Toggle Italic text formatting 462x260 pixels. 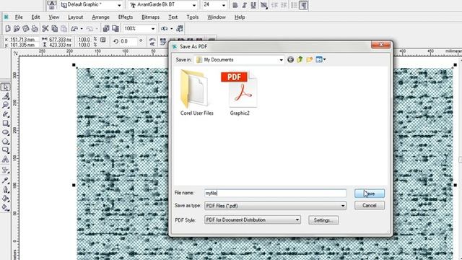pos(244,5)
